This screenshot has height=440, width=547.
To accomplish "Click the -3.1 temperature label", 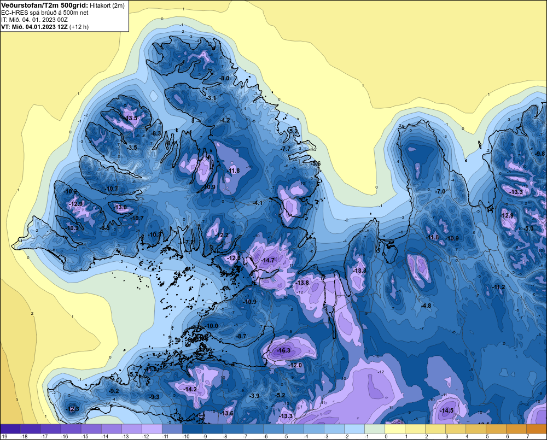I will click(211, 98).
